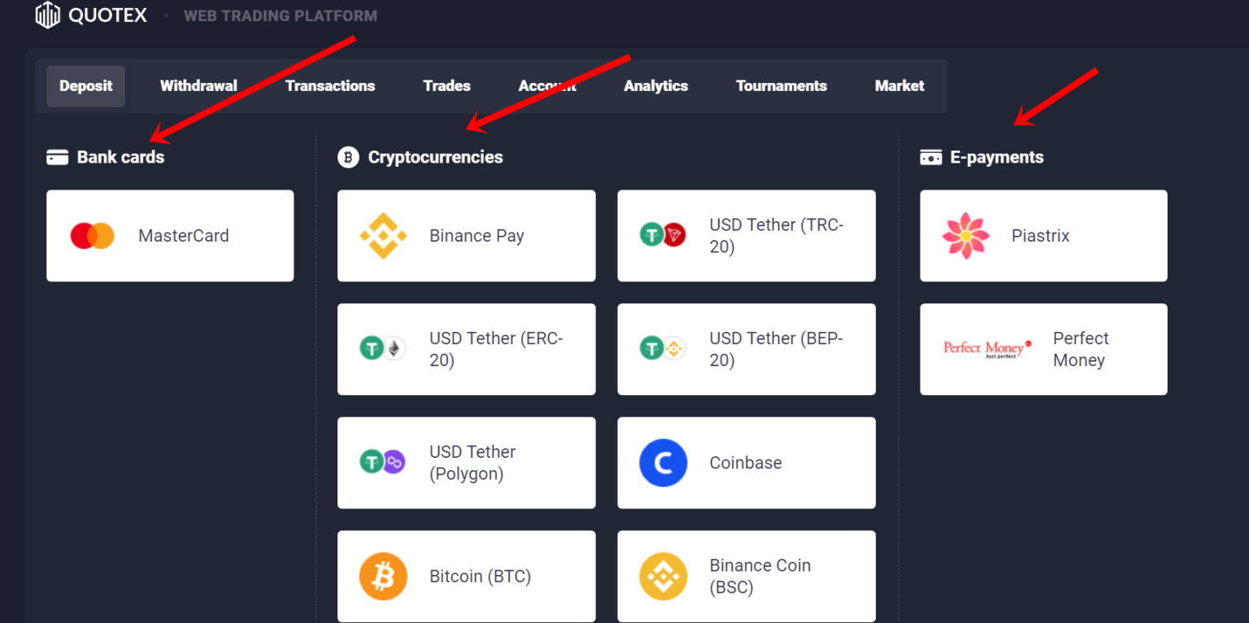Image resolution: width=1249 pixels, height=623 pixels.
Task: Click the Cryptocurrencies section heading
Action: [x=435, y=158]
